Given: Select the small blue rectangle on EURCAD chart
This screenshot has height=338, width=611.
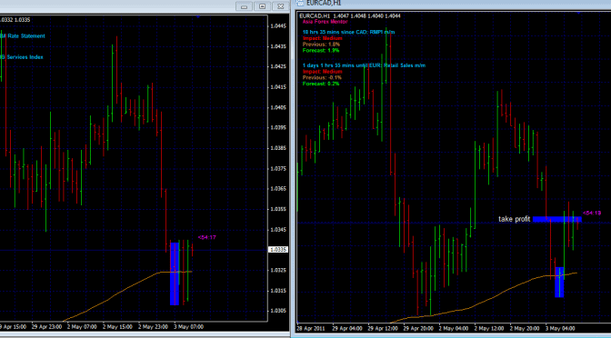Looking at the screenshot, I should [x=559, y=283].
